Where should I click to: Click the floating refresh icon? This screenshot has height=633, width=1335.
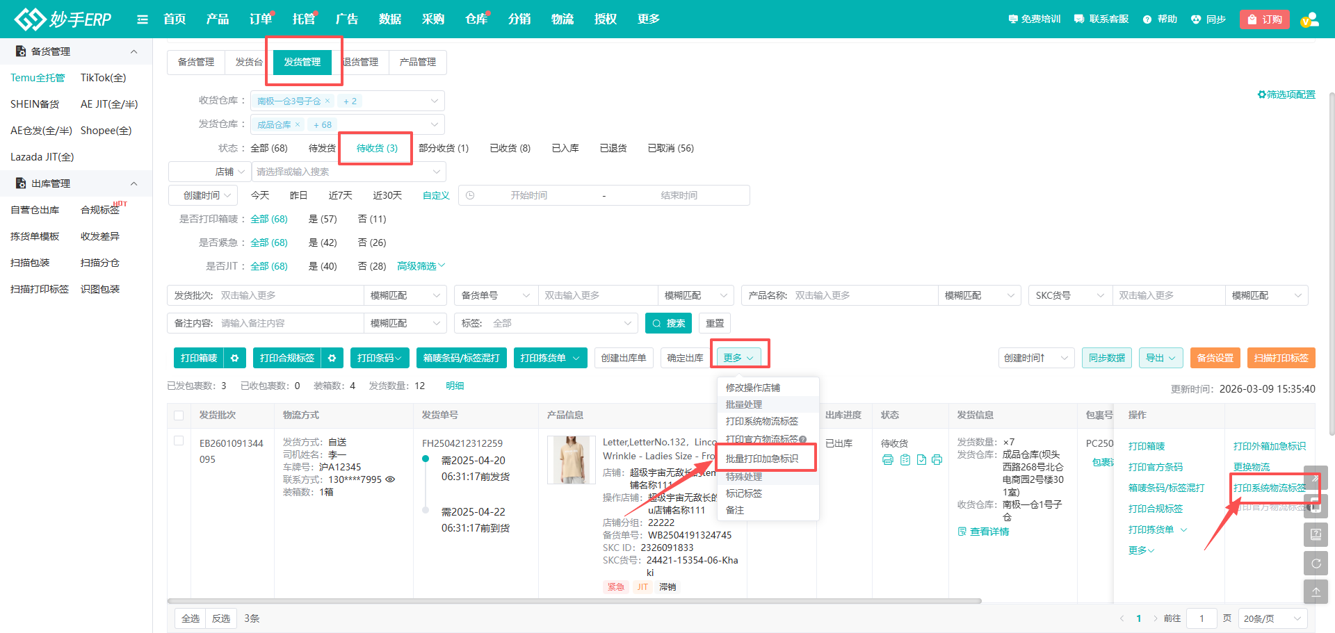1316,564
